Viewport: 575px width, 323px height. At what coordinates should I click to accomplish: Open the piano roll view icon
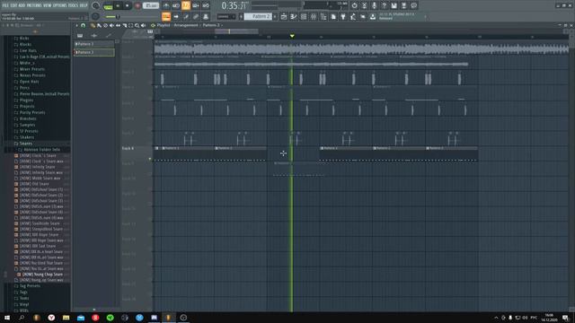point(294,16)
